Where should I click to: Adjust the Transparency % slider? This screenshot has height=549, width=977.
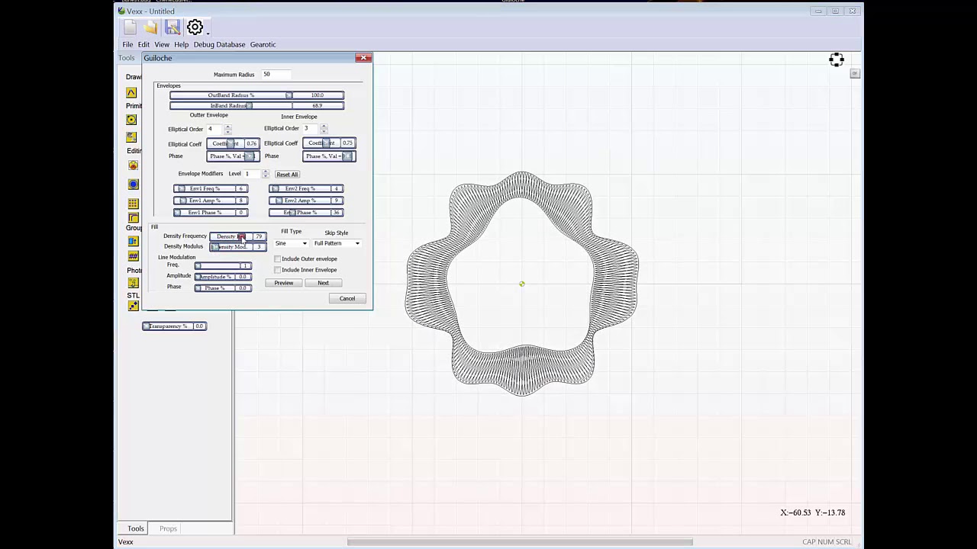tap(174, 326)
